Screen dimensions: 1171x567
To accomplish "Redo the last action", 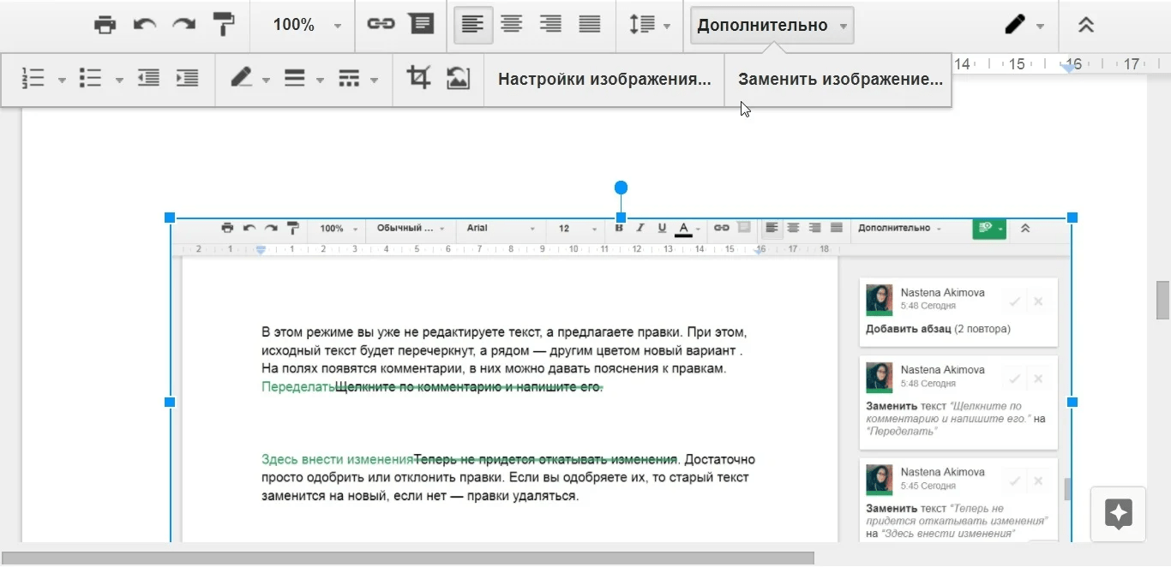I will point(183,25).
